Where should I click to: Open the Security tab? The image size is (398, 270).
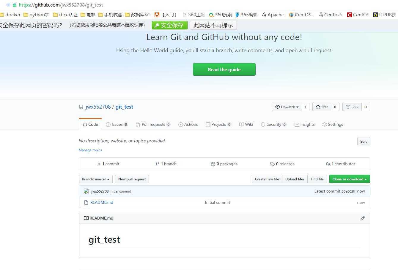[x=274, y=125]
